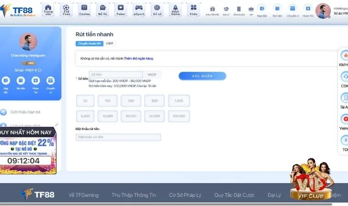Close the promotion banner pin icon

pyautogui.click(x=57, y=125)
